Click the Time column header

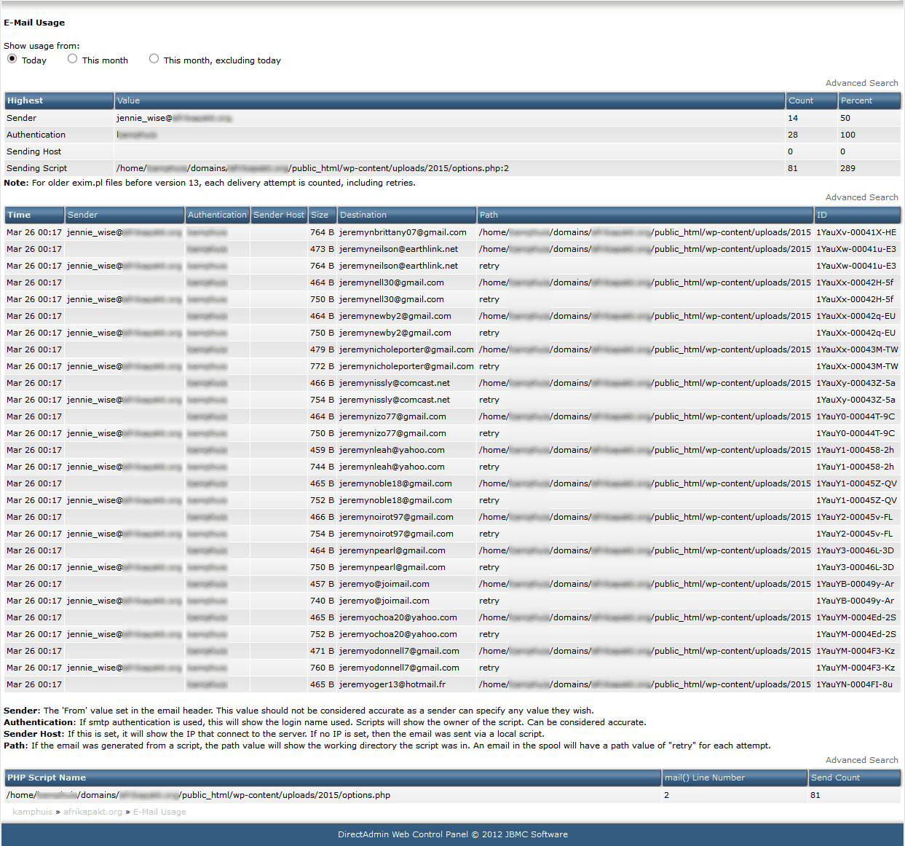click(19, 215)
